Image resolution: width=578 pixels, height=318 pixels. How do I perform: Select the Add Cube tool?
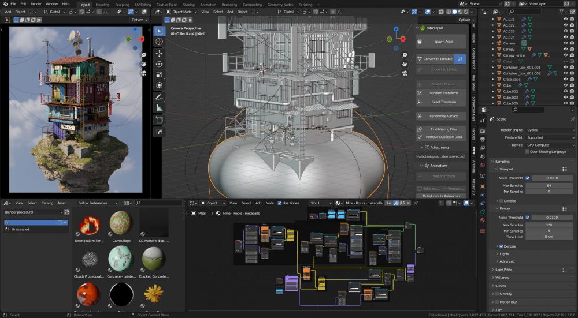point(160,120)
